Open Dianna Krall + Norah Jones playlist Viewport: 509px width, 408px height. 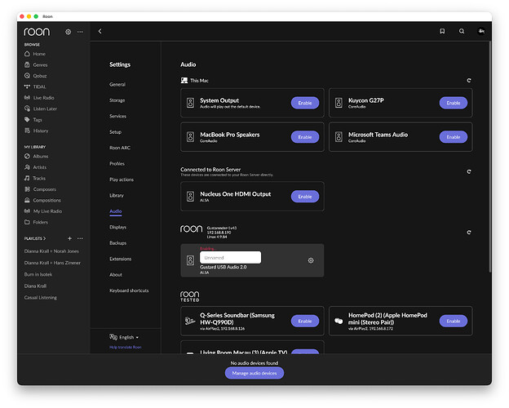pos(51,251)
